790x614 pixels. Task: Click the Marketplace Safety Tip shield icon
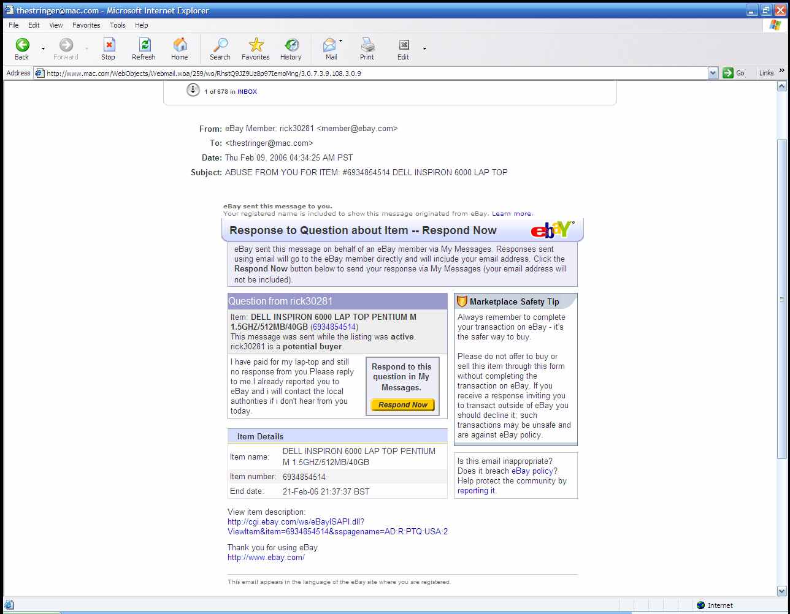(x=462, y=301)
